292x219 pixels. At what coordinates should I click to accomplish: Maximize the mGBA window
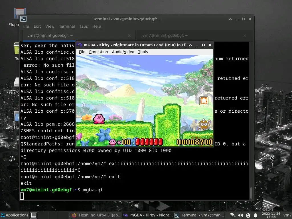pos(203,45)
